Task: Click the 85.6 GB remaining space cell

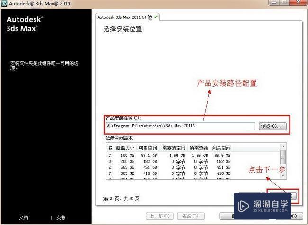Action: [222, 156]
